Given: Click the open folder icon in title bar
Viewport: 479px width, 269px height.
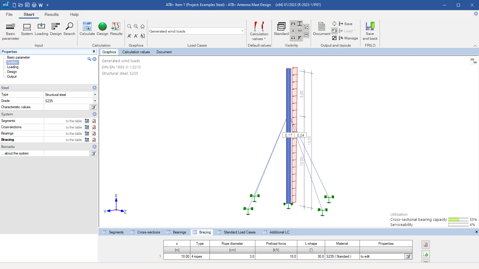Looking at the screenshot, I should (21, 5).
